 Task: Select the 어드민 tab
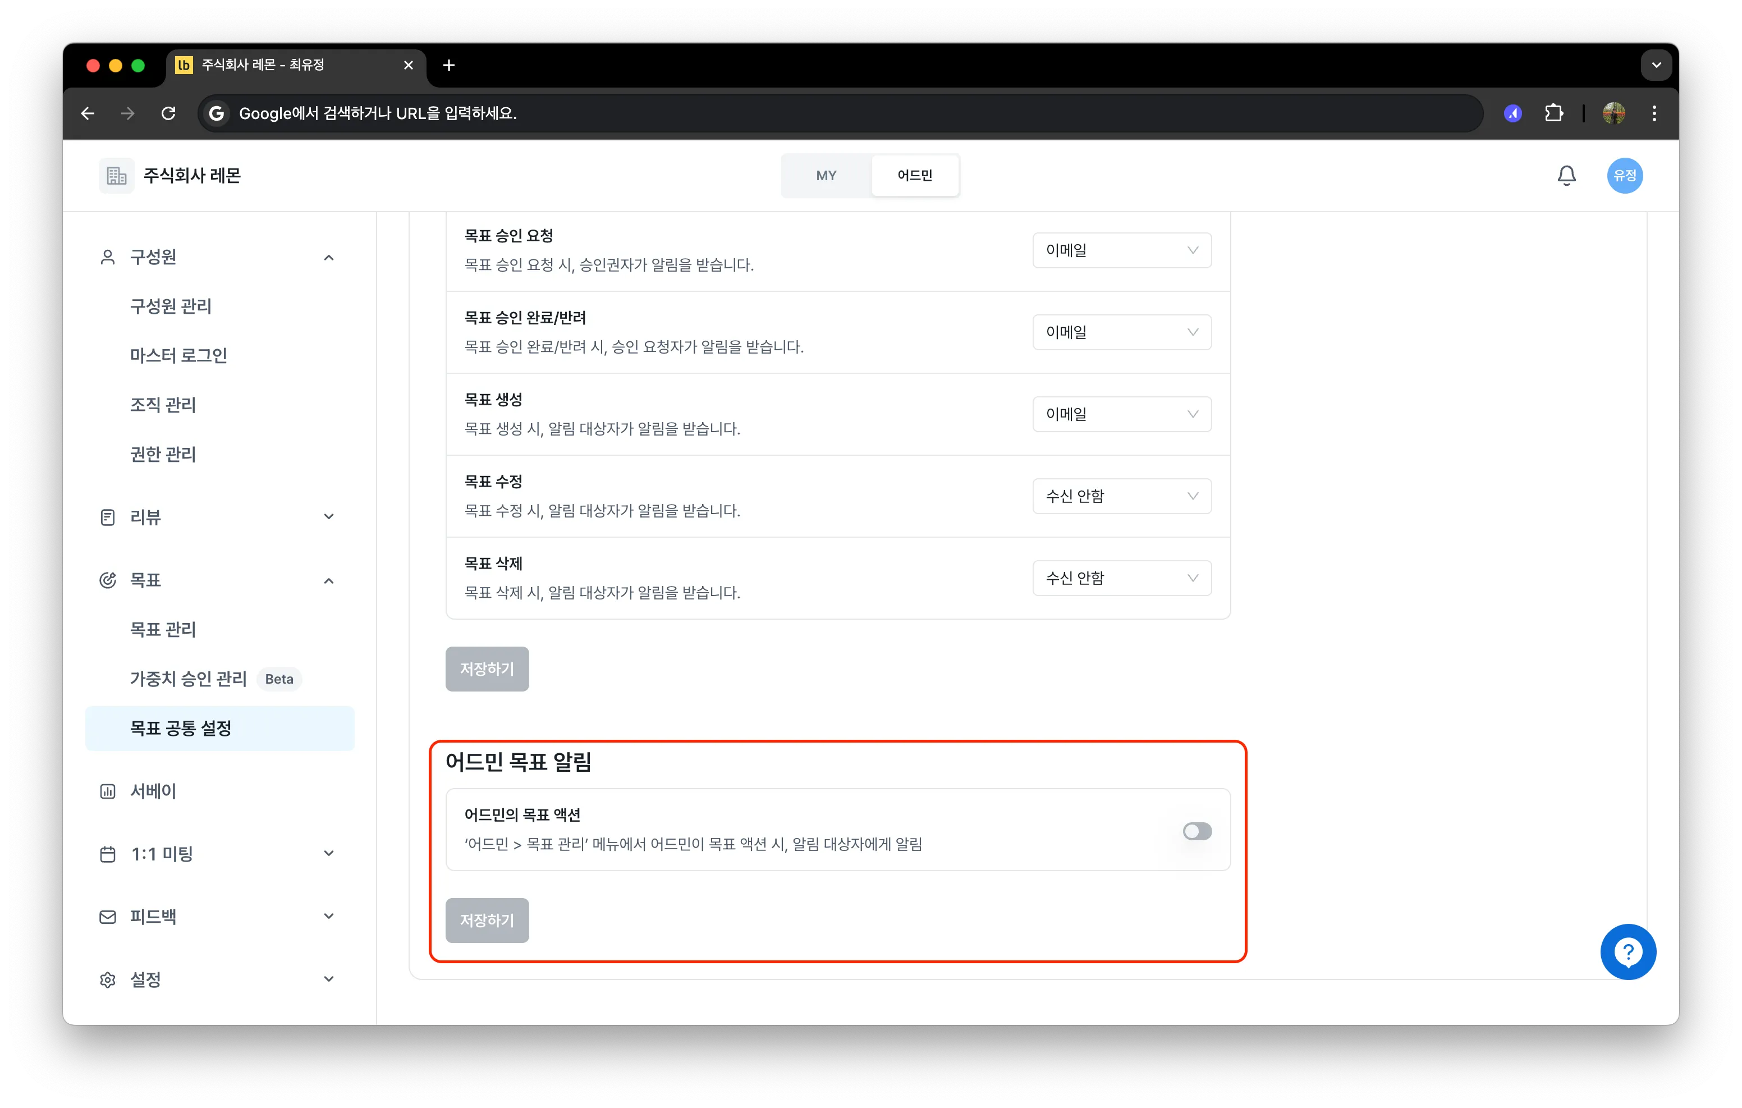tap(914, 175)
